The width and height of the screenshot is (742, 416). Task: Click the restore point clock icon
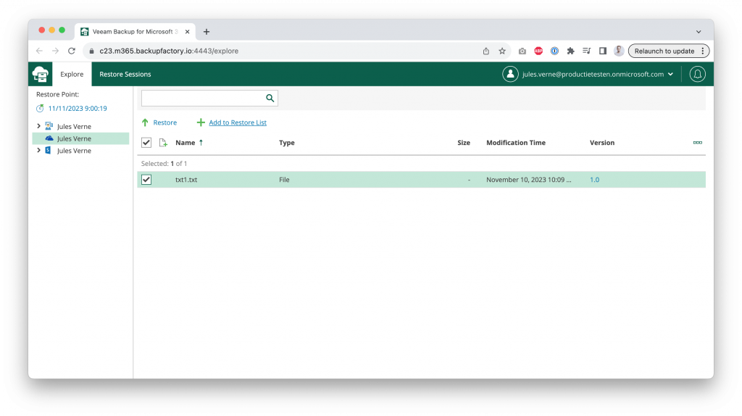40,109
